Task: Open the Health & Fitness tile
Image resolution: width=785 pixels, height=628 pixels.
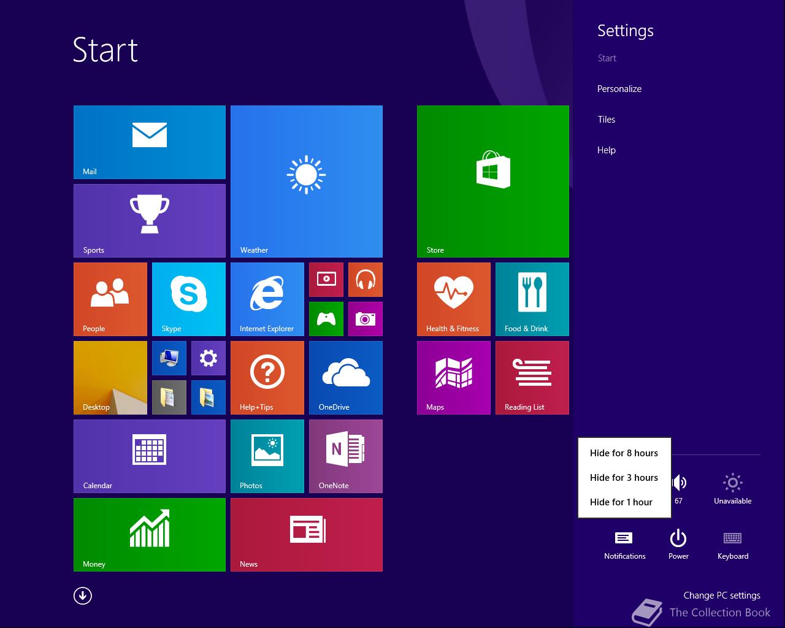Action: [x=454, y=299]
